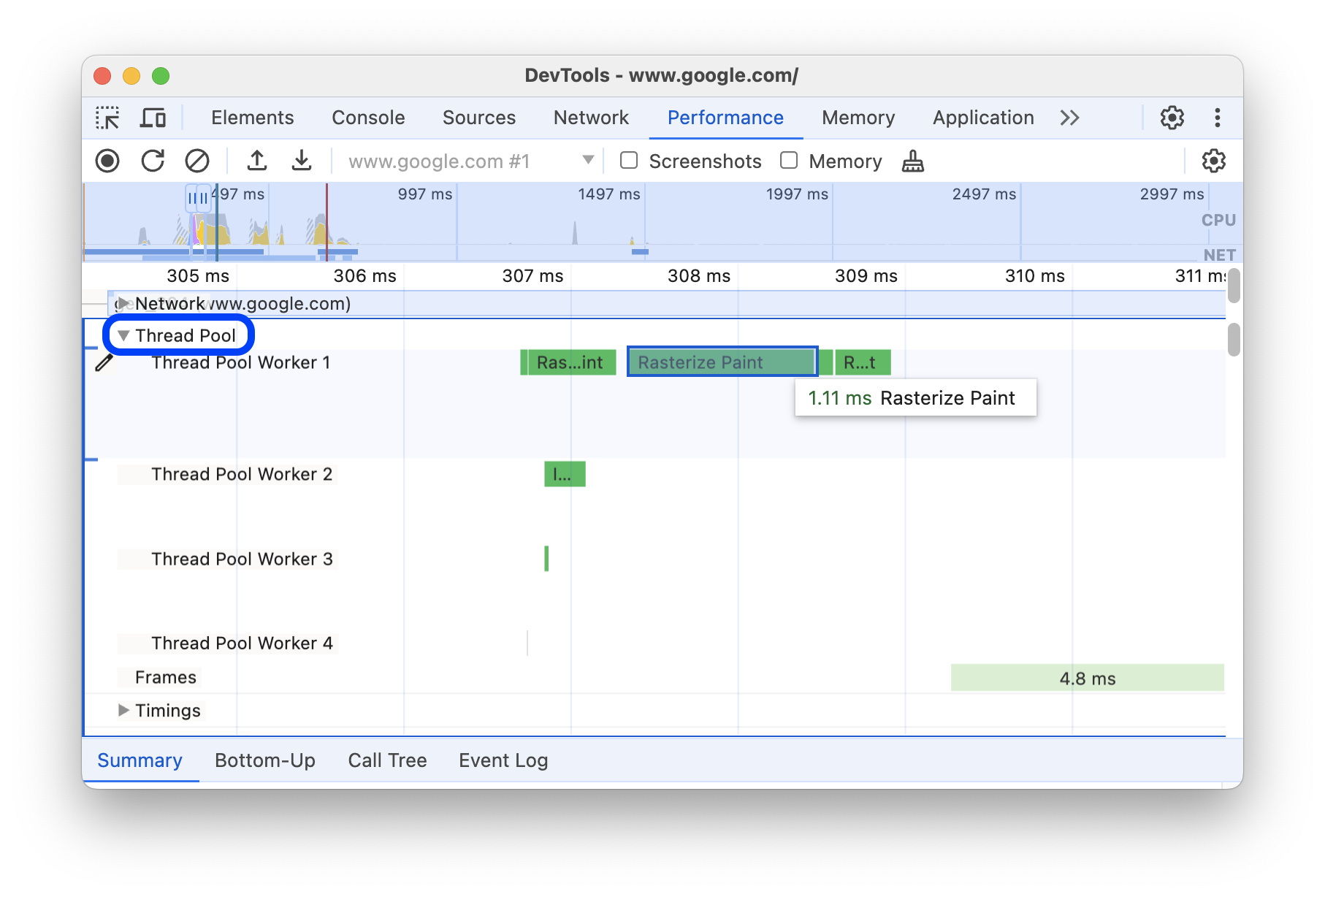Start a new performance recording

click(107, 161)
